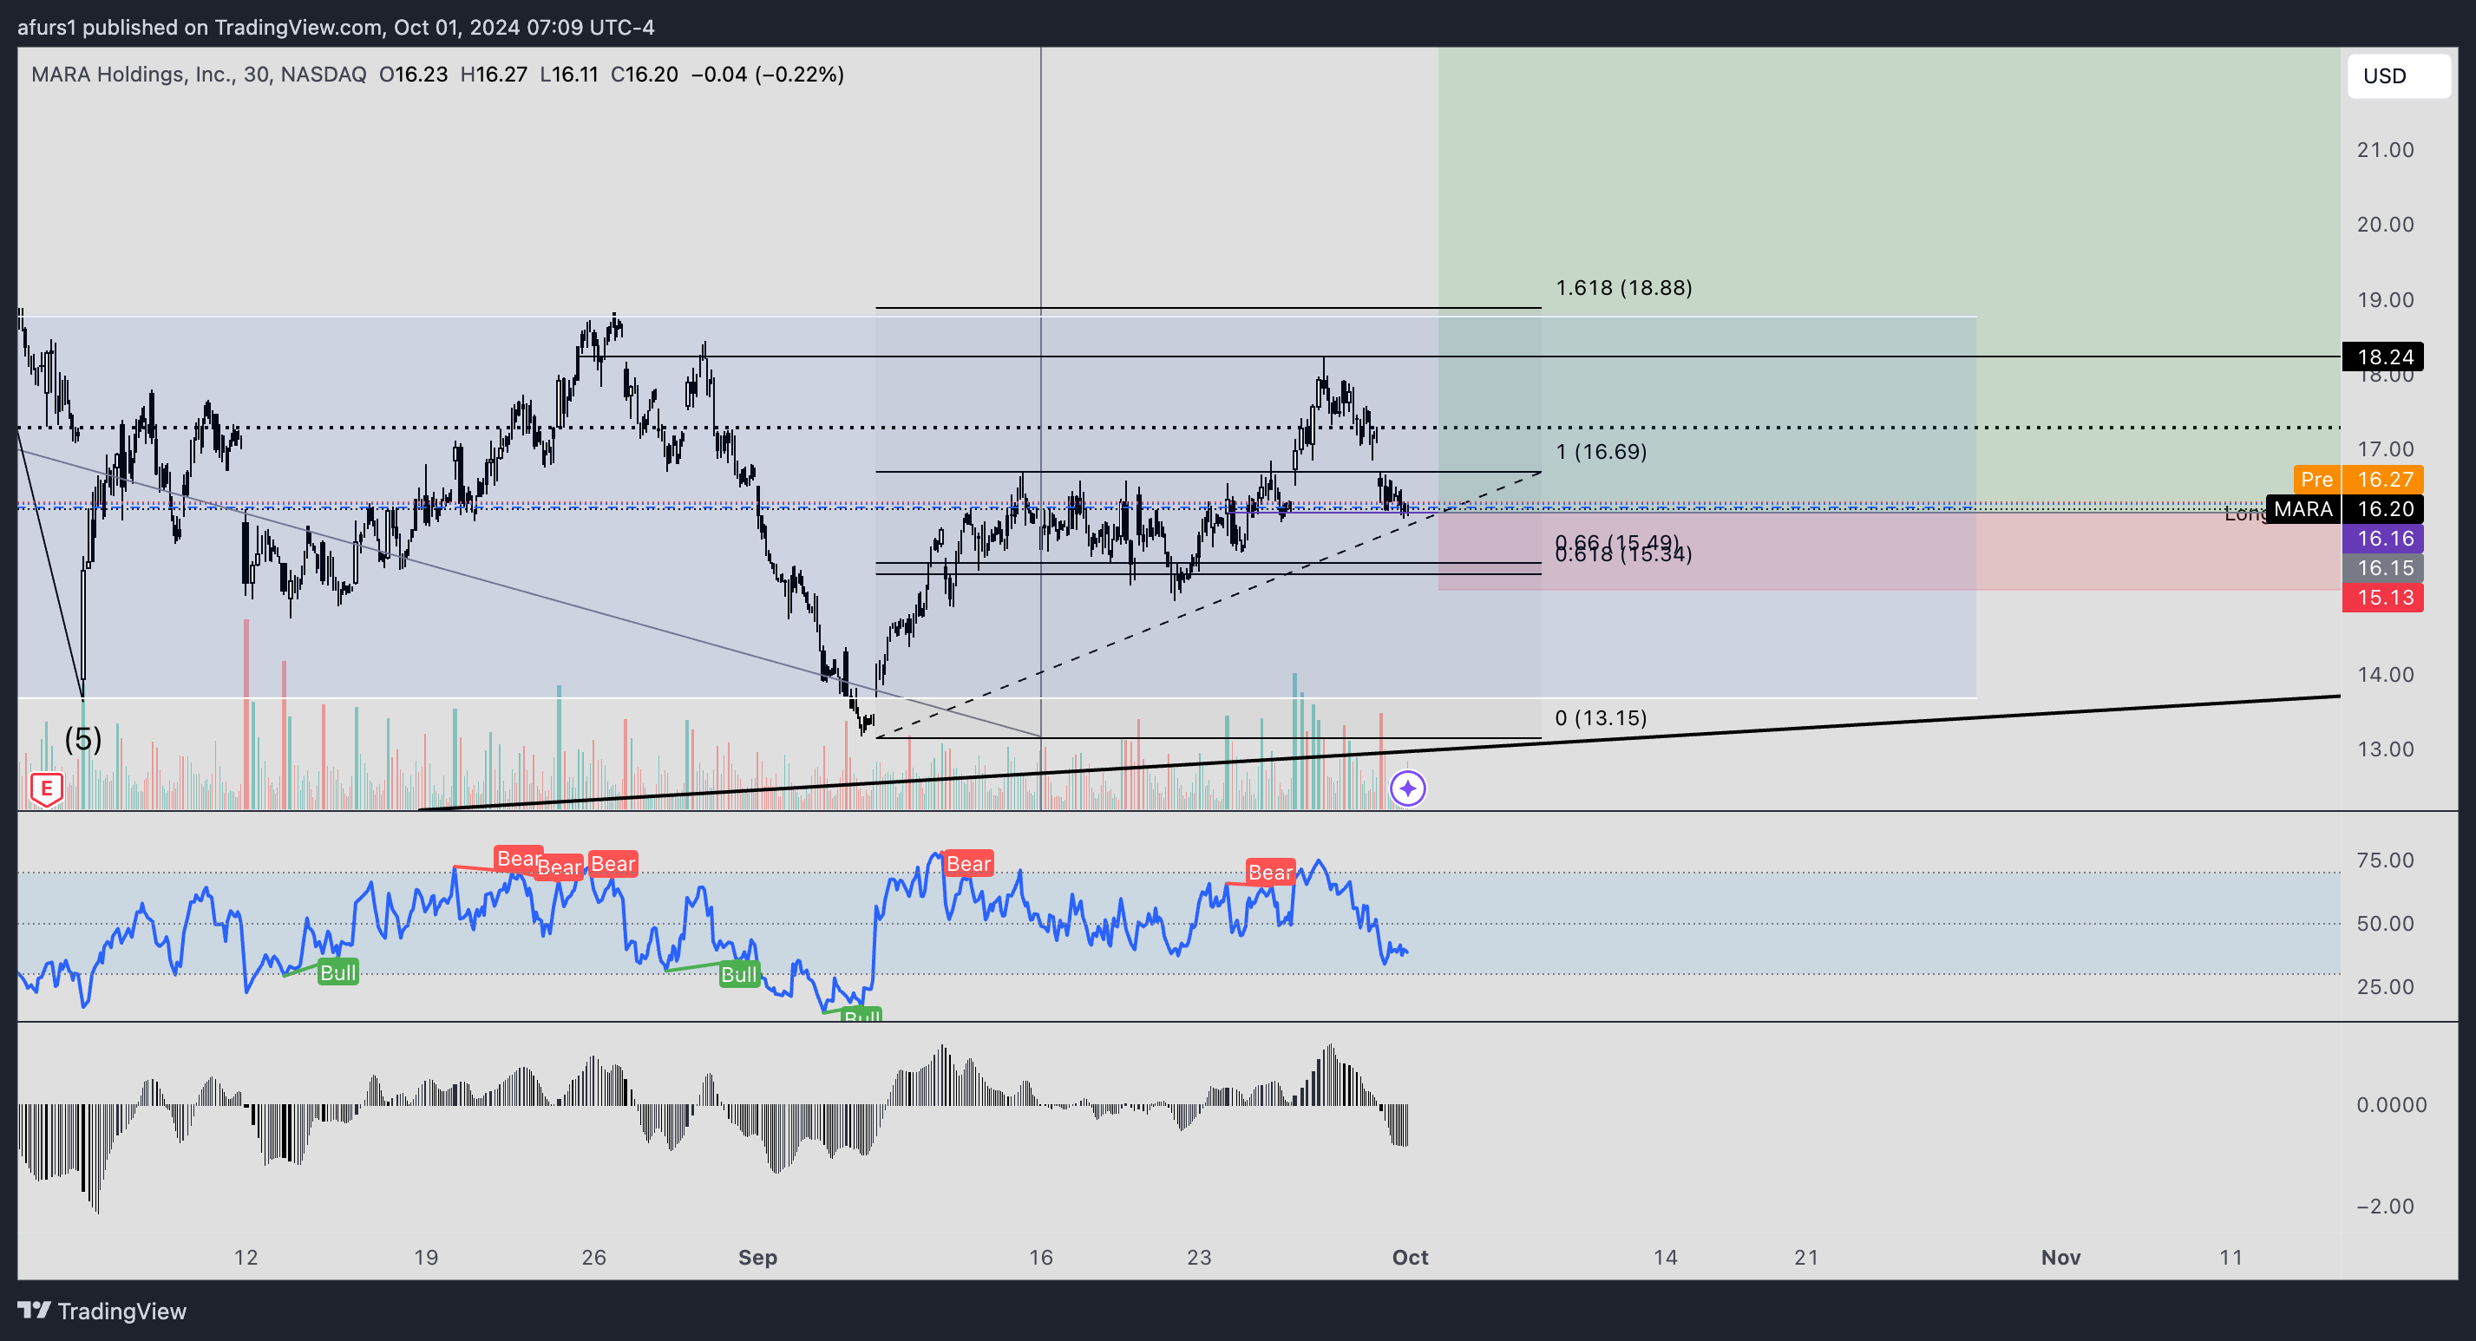Click the 19.00 price axis label
The width and height of the screenshot is (2476, 1341).
[x=2385, y=300]
